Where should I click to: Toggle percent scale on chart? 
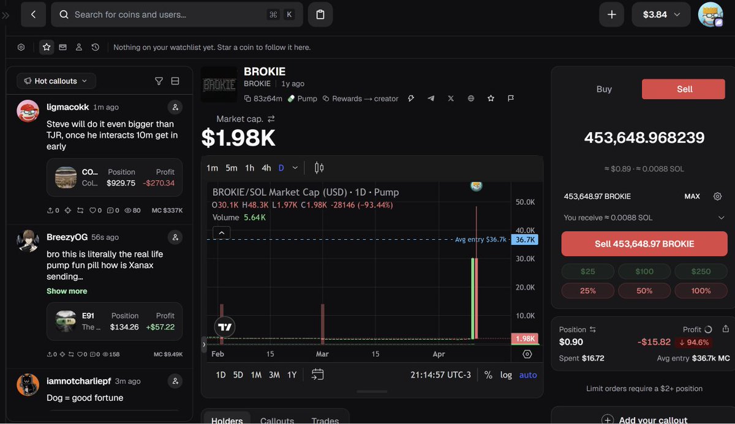[x=488, y=375]
